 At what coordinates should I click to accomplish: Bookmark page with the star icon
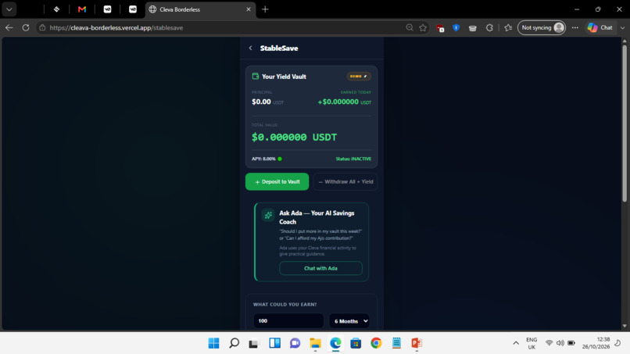tap(423, 27)
